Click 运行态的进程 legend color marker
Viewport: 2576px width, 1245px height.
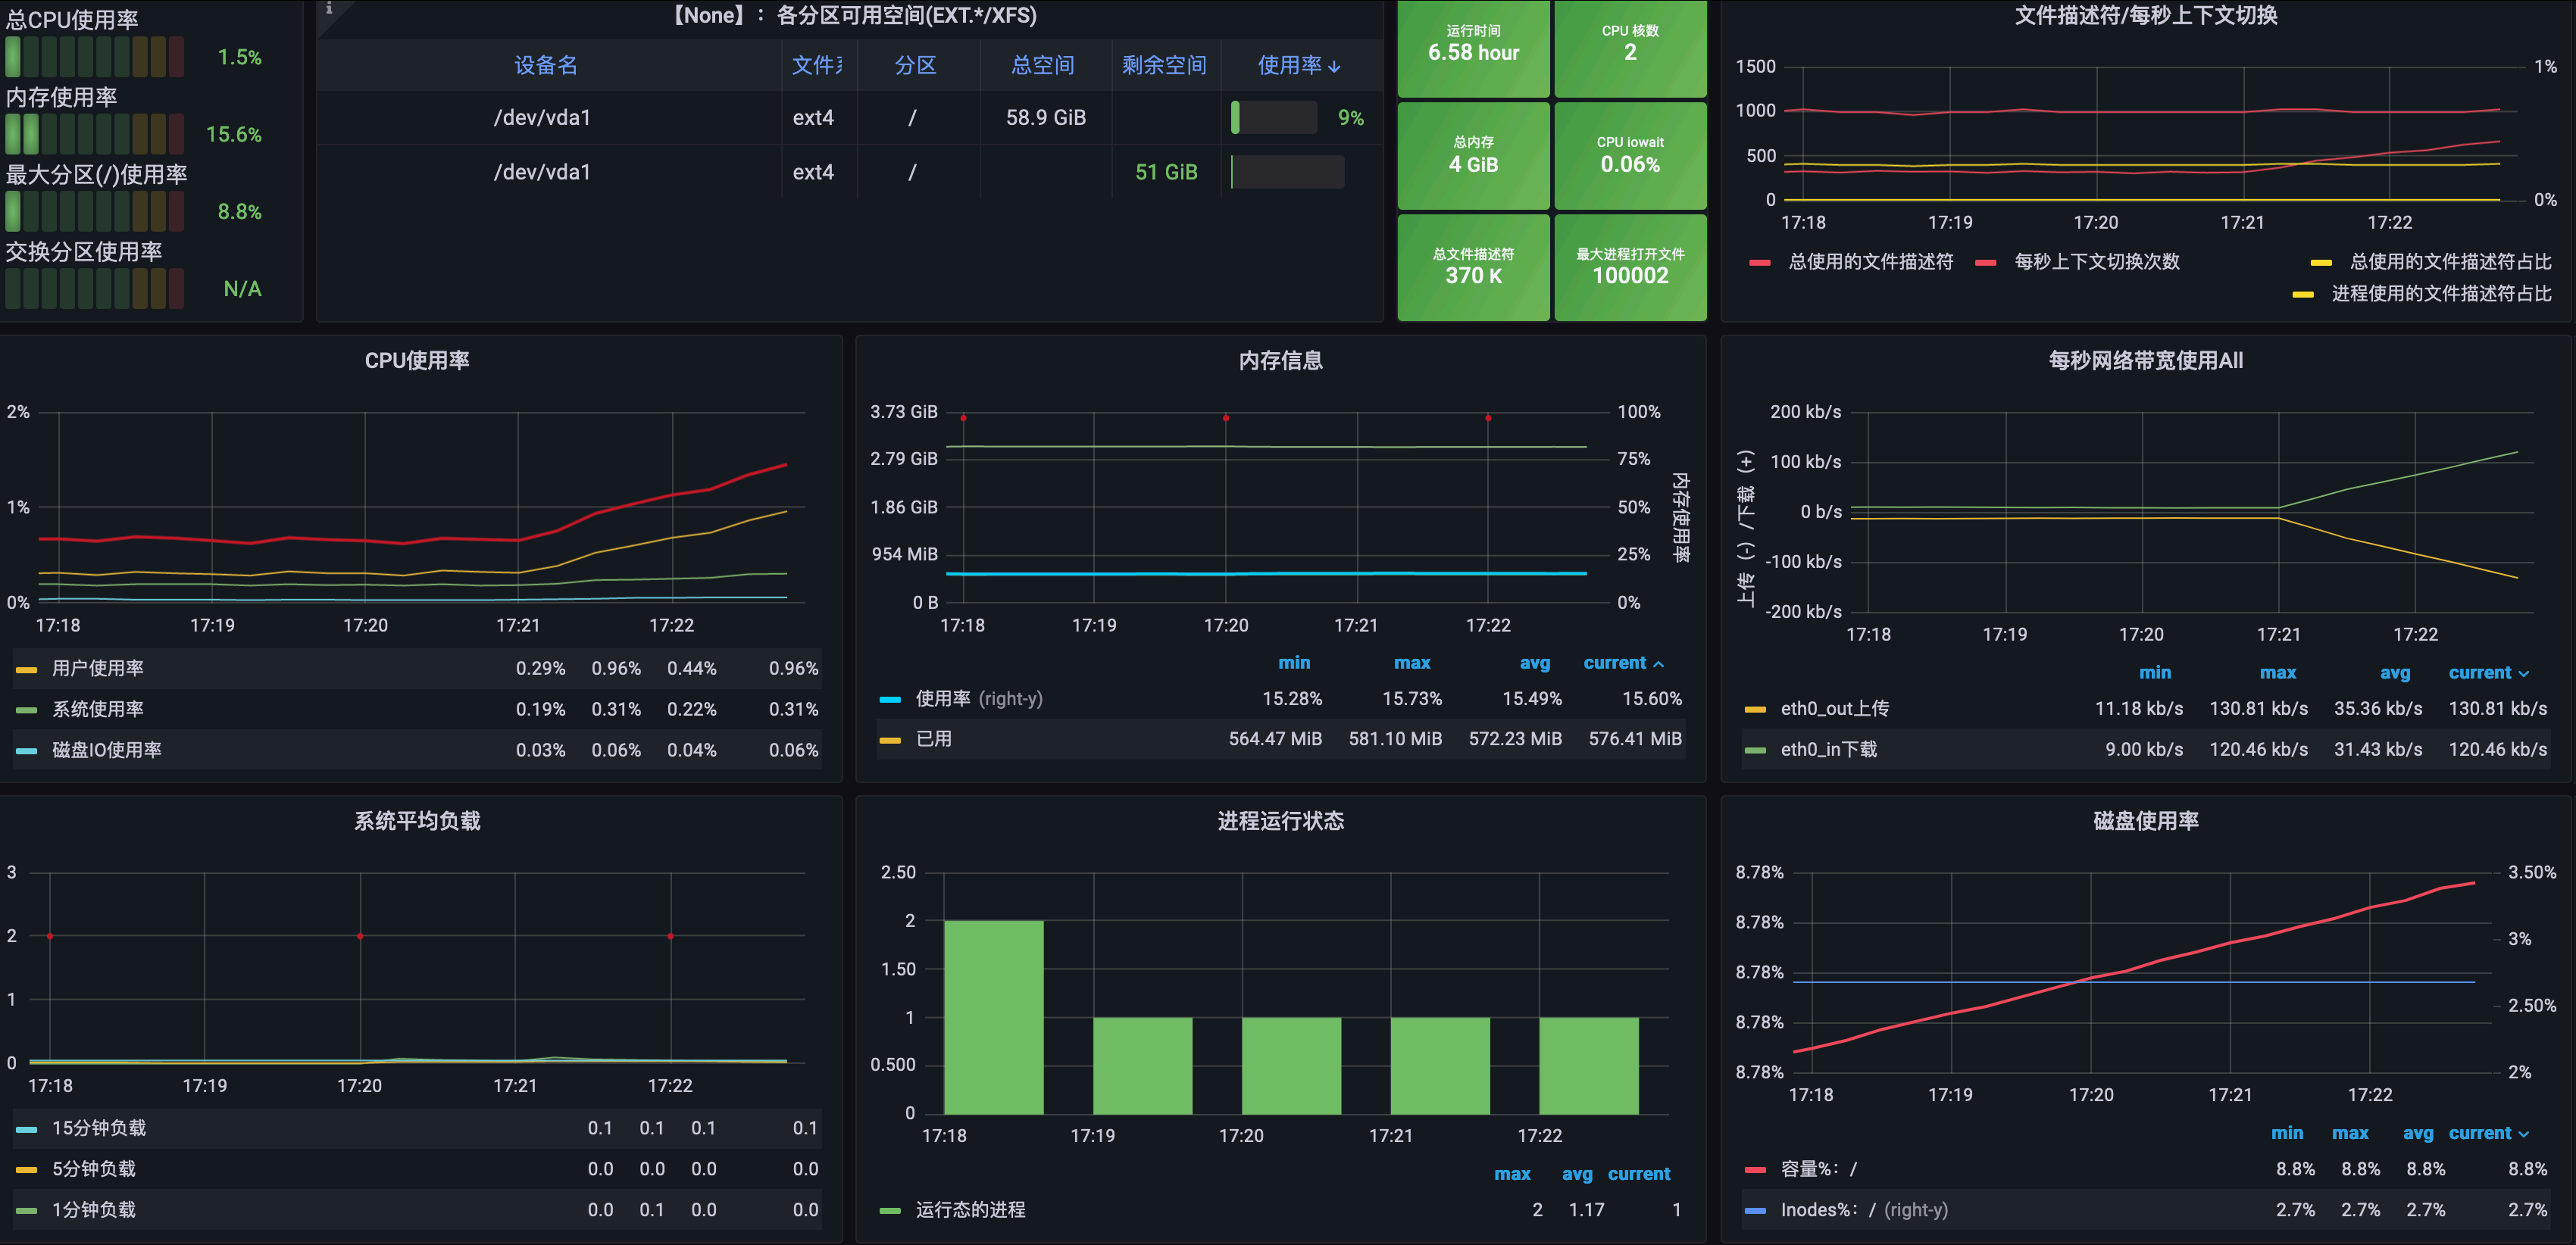890,1211
